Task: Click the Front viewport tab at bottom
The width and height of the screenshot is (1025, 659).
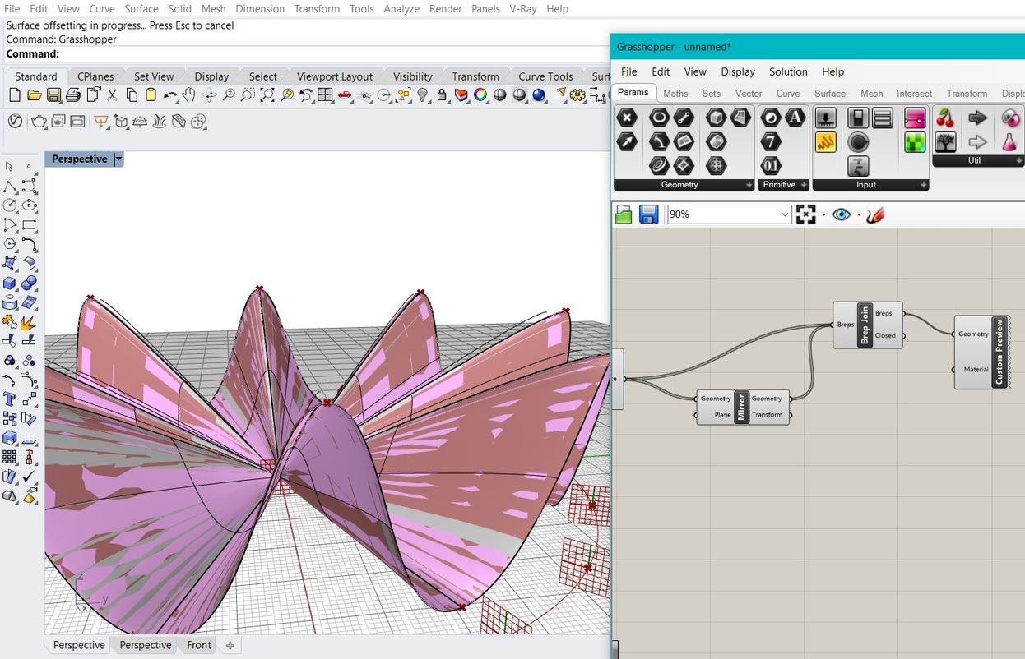Action: pyautogui.click(x=199, y=645)
